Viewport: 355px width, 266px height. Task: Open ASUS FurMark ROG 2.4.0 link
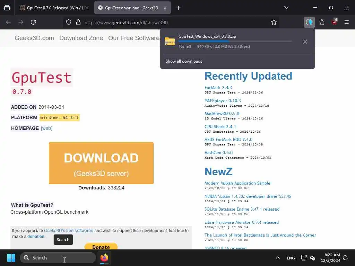coord(228,140)
